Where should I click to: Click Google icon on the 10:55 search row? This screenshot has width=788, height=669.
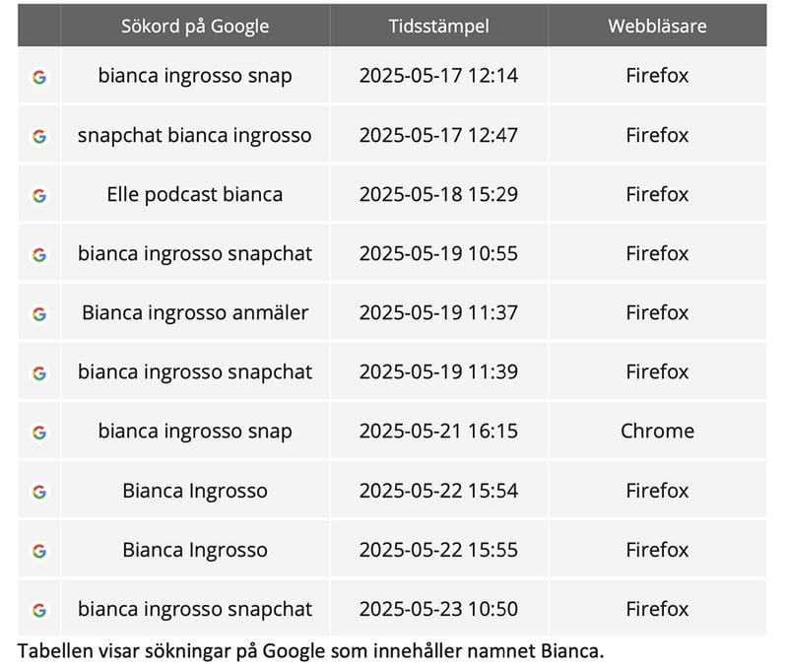[39, 255]
